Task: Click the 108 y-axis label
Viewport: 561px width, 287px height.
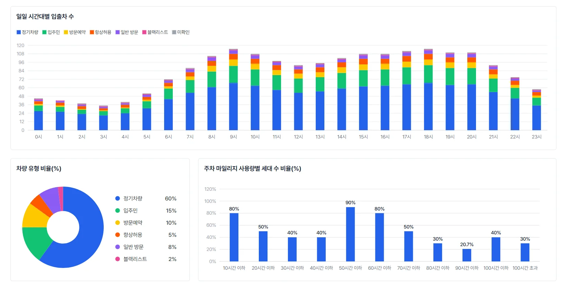Action: [x=20, y=54]
